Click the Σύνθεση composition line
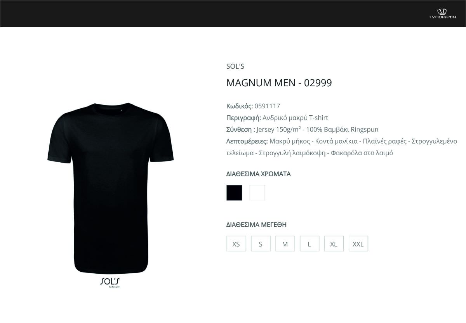The image size is (466, 323). point(302,129)
